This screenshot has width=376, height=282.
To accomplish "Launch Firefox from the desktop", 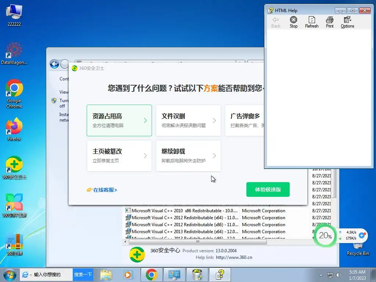I will click(x=14, y=129).
